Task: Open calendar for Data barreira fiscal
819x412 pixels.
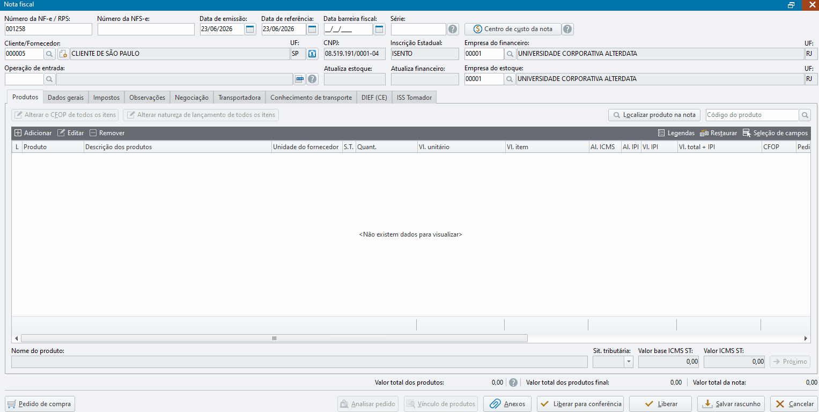Action: 379,29
